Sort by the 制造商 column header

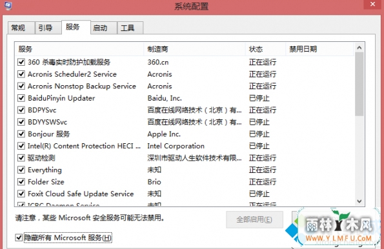pos(194,49)
